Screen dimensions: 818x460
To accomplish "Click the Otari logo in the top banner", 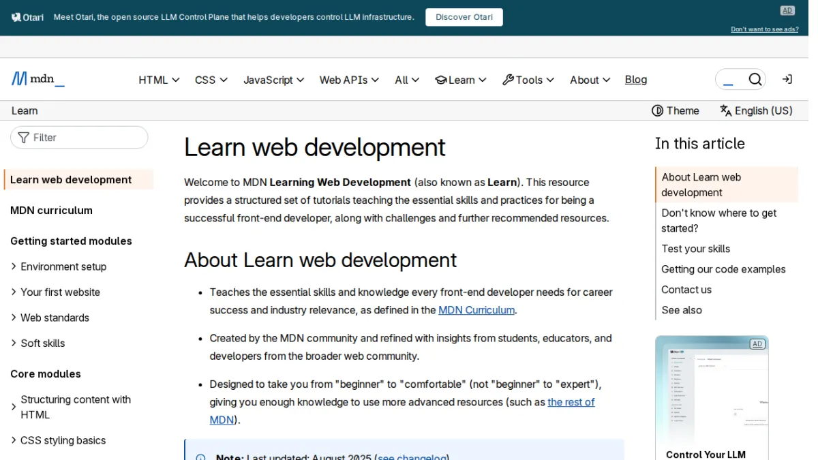I will tap(27, 17).
